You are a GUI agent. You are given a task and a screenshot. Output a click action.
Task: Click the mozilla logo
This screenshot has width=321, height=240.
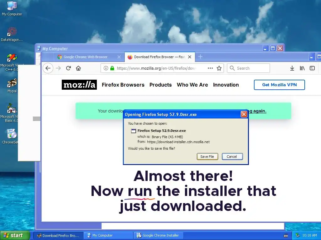79,85
